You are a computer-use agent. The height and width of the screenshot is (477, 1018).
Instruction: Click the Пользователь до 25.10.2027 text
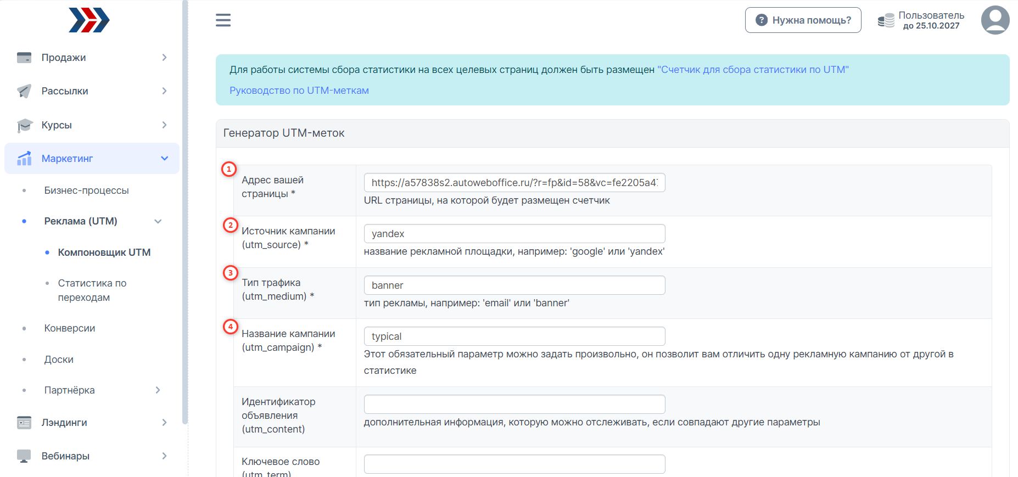(931, 20)
